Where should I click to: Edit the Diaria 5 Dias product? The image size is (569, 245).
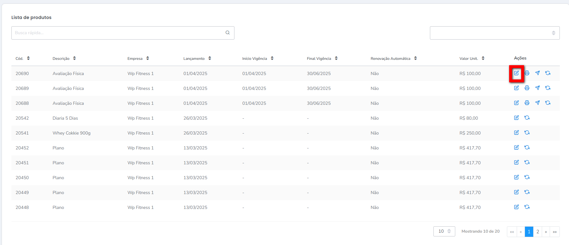pyautogui.click(x=516, y=118)
